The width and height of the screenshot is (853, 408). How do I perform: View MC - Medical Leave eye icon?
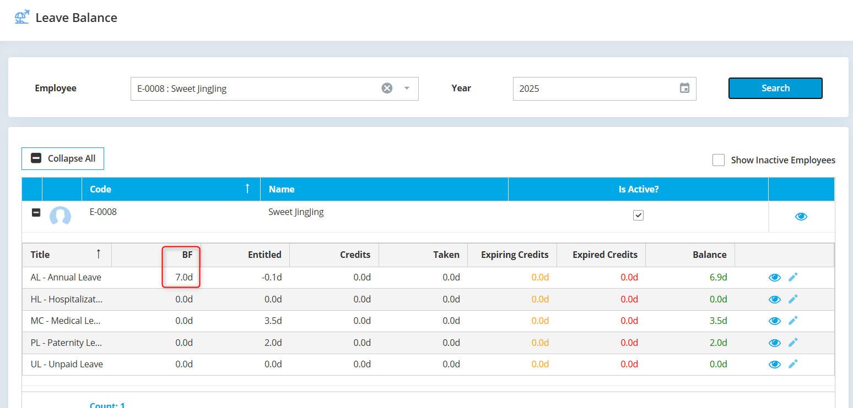775,321
